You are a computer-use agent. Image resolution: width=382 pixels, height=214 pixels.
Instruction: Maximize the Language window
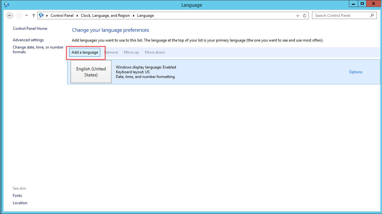[x=362, y=3]
